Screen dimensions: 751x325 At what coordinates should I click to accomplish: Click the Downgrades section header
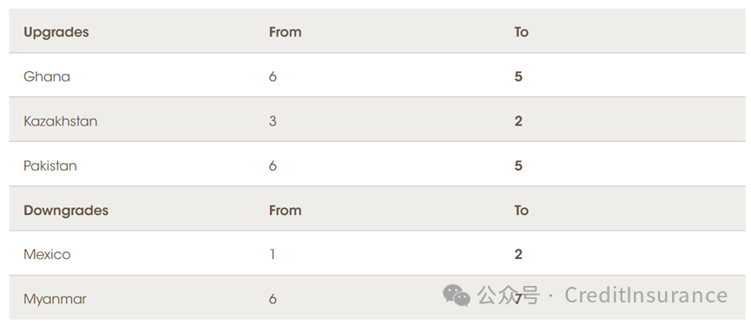pos(66,211)
